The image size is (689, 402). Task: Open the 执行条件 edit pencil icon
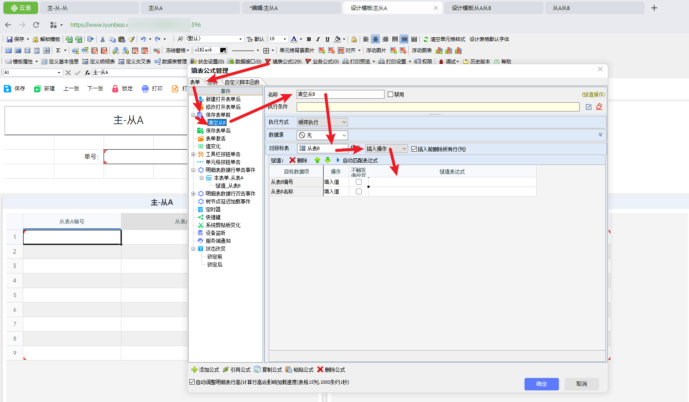pyautogui.click(x=589, y=107)
